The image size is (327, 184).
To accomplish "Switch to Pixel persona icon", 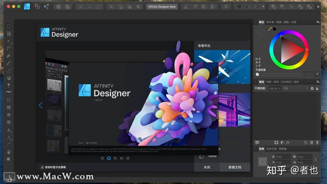I will pyautogui.click(x=37, y=7).
